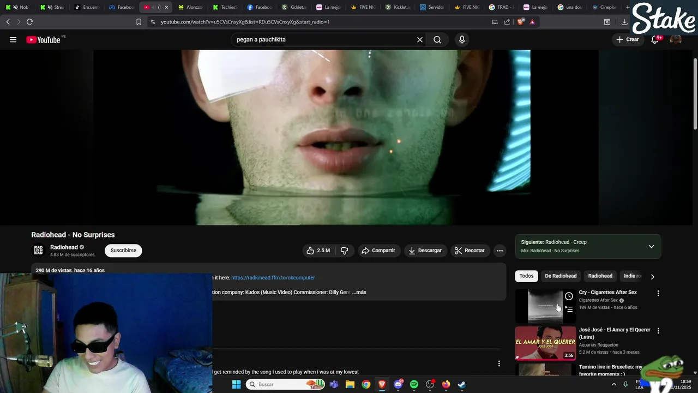Open File Explorer from the taskbar
The height and width of the screenshot is (393, 698).
tap(350, 384)
